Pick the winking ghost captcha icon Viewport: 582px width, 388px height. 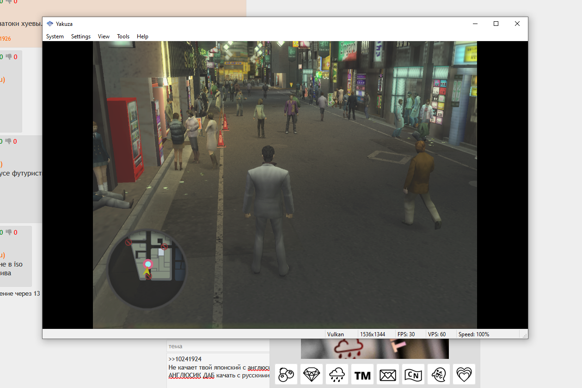coord(439,374)
